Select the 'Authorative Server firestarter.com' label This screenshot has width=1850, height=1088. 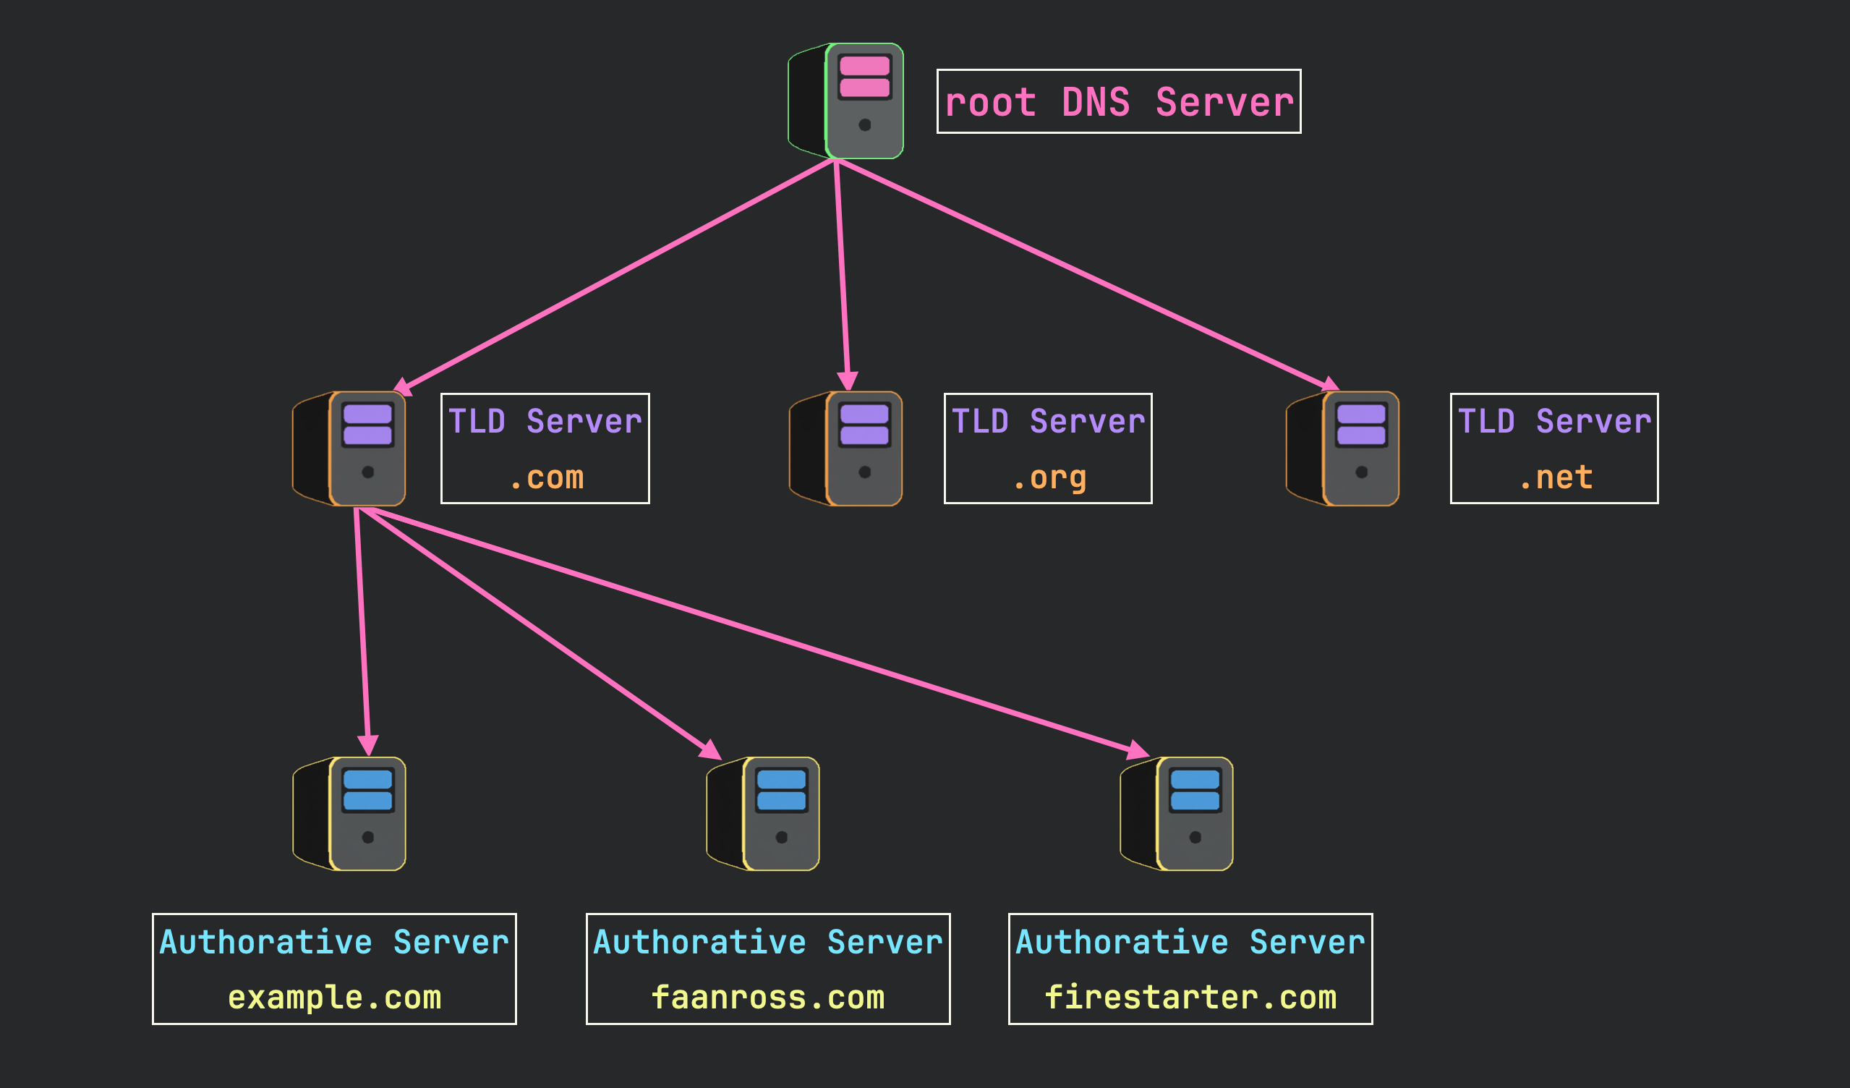[1189, 968]
